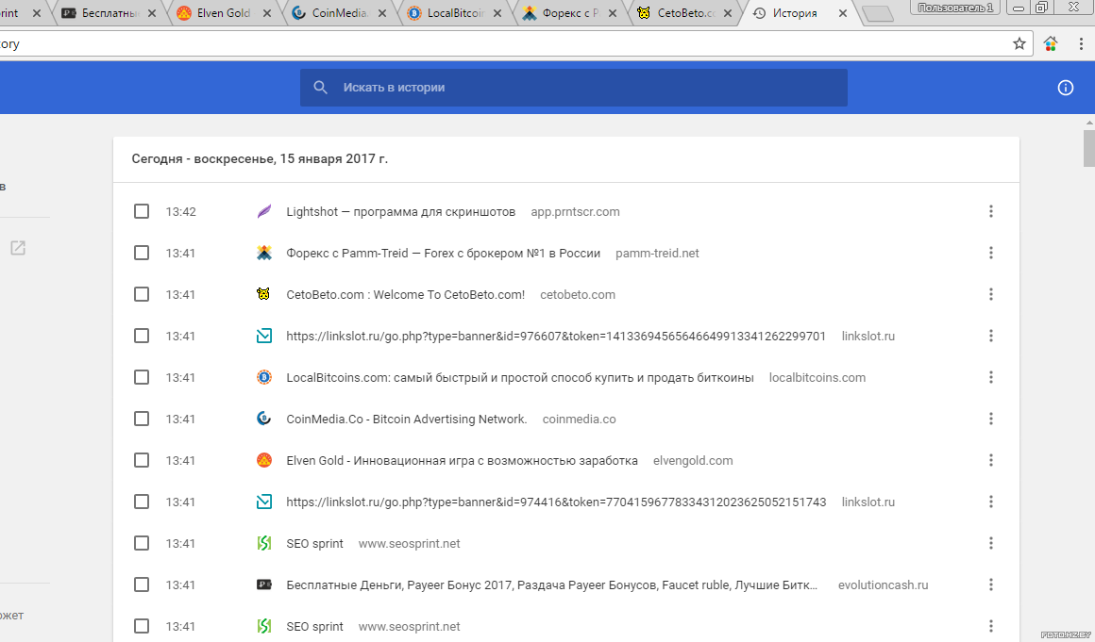Click the '13:42' timestamp text
Viewport: 1095px width, 642px height.
[x=181, y=211]
